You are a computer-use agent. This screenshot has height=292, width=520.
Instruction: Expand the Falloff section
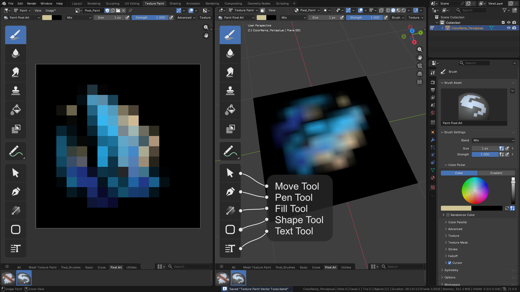point(453,256)
